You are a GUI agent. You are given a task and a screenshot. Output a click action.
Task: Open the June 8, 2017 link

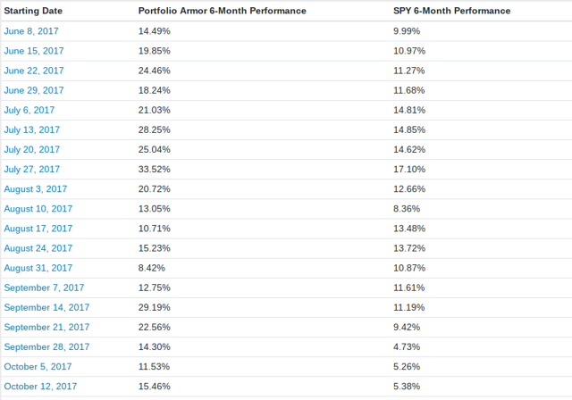pyautogui.click(x=31, y=31)
